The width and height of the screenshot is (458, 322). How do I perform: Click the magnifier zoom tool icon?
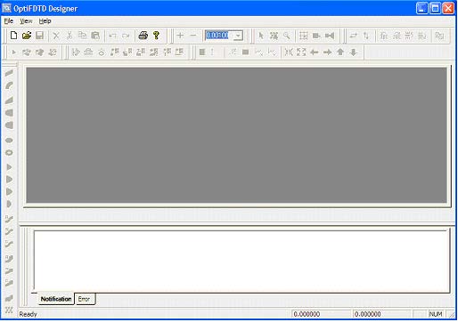(x=287, y=36)
